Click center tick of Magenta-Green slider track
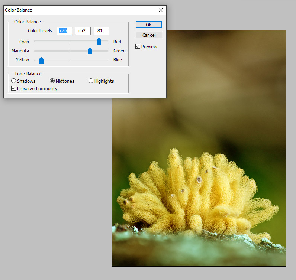Viewport: 296px width, 280px height. click(x=71, y=51)
